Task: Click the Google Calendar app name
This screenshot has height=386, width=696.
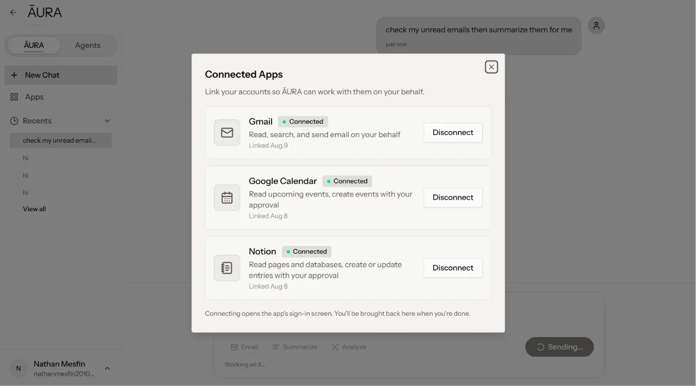Action: point(282,181)
